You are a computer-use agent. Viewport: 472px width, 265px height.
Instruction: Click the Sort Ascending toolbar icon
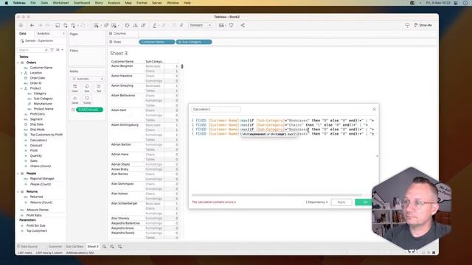(136, 26)
